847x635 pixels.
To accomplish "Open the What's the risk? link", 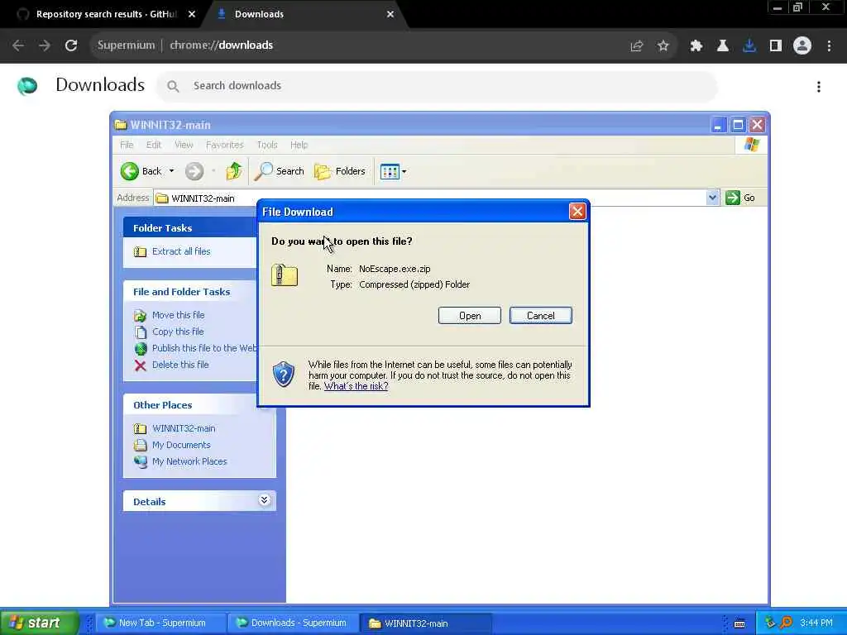I will coord(356,387).
